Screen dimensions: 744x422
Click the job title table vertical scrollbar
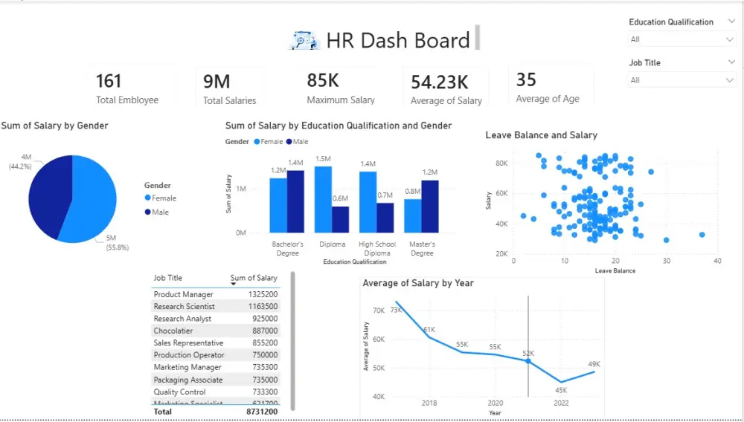click(292, 341)
